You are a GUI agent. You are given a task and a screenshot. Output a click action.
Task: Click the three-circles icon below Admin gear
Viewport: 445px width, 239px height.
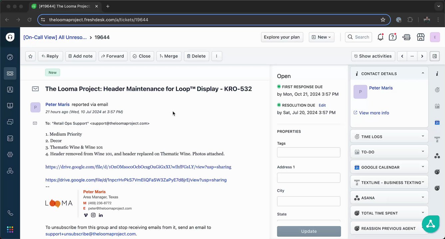pos(10,171)
